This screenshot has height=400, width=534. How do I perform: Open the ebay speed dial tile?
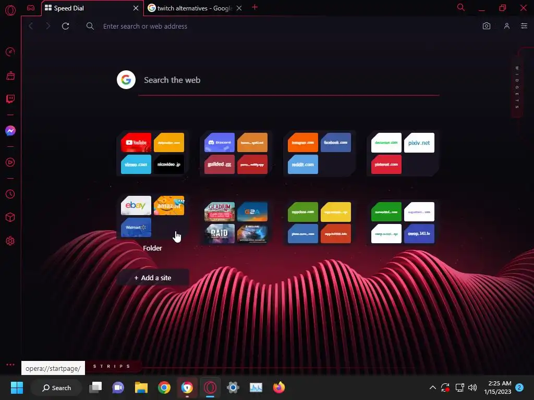click(x=136, y=205)
